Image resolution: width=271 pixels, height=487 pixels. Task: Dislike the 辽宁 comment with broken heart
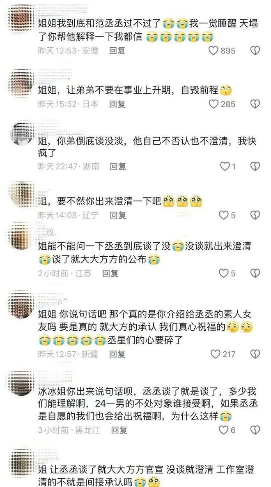click(255, 215)
